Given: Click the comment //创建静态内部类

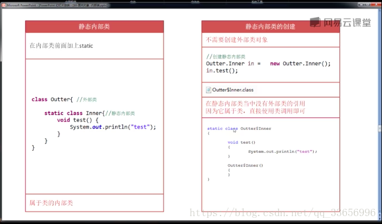Looking at the screenshot, I should pos(226,57).
